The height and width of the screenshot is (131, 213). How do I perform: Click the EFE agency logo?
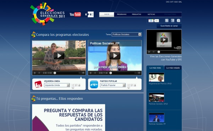coord(89,15)
